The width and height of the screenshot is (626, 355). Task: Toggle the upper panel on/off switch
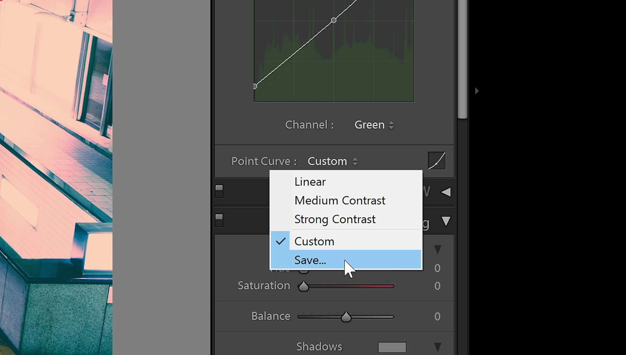[x=219, y=191]
